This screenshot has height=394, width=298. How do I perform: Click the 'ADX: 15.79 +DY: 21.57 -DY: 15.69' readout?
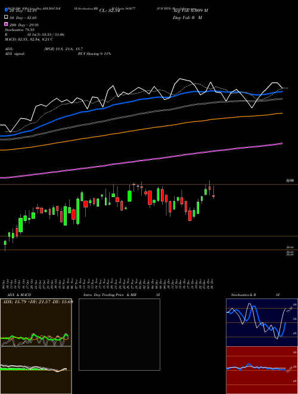pyautogui.click(x=38, y=301)
